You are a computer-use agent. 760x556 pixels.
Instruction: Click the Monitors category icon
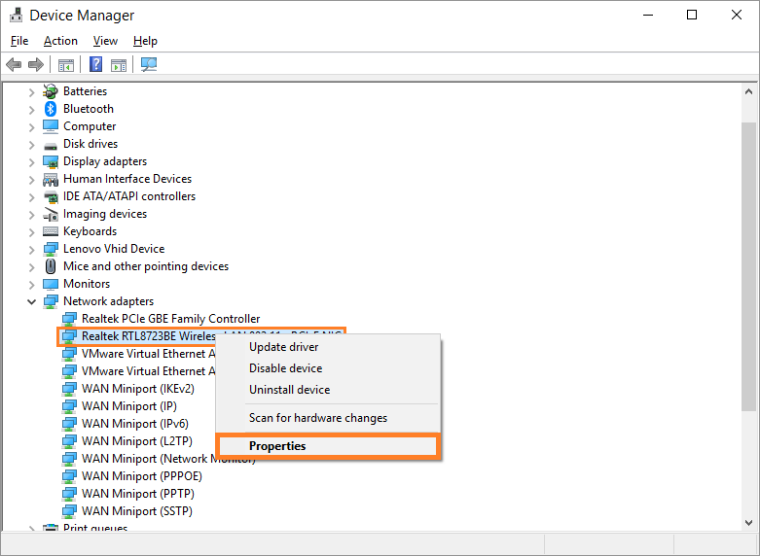click(x=51, y=284)
